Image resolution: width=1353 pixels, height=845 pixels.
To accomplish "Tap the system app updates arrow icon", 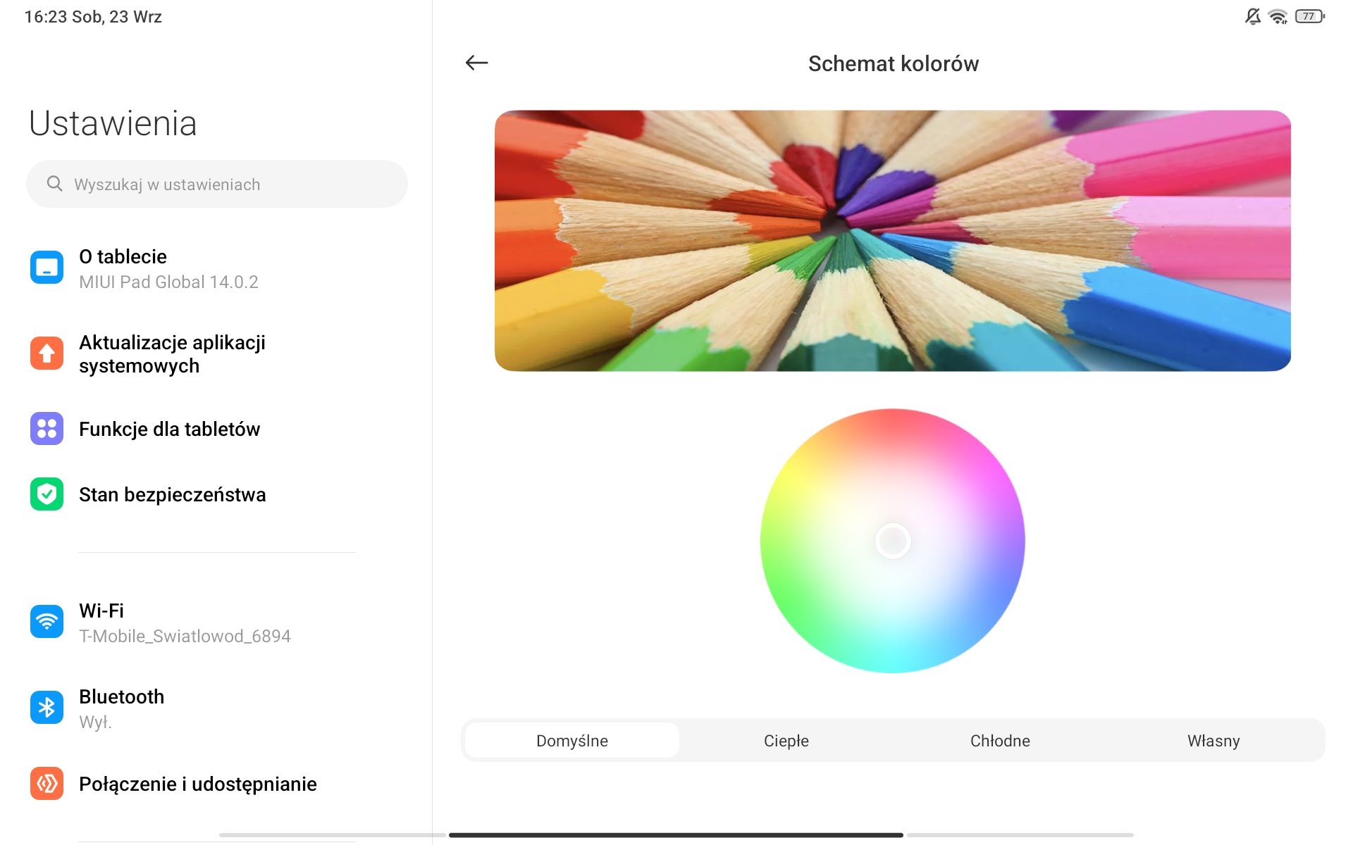I will point(47,353).
